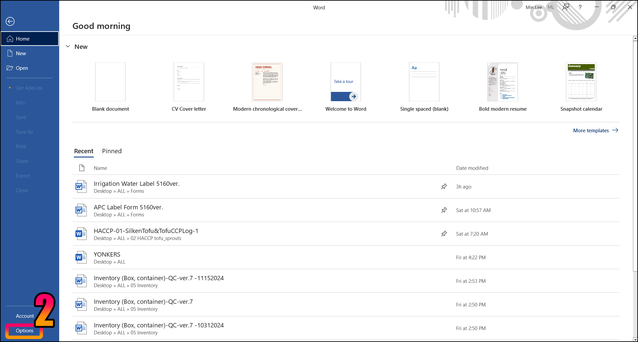Image resolution: width=638 pixels, height=342 pixels.
Task: Click Word file icon beside HACCP-01 document
Action: tap(81, 234)
